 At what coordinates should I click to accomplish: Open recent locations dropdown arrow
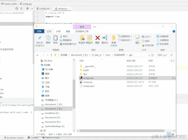(x=47, y=55)
